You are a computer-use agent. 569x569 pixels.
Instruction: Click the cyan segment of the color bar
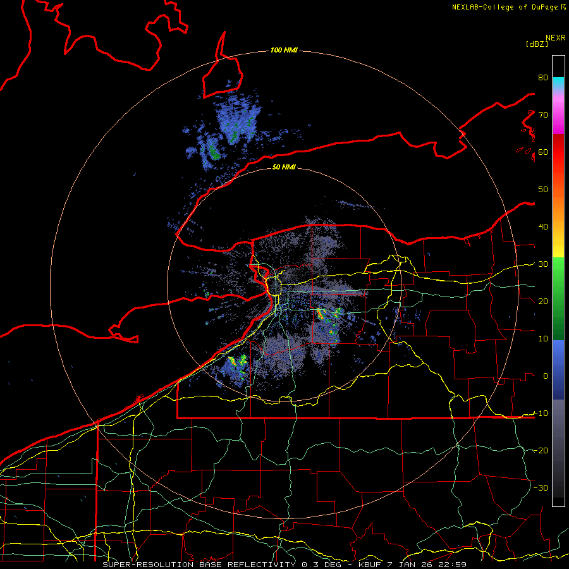tap(558, 83)
